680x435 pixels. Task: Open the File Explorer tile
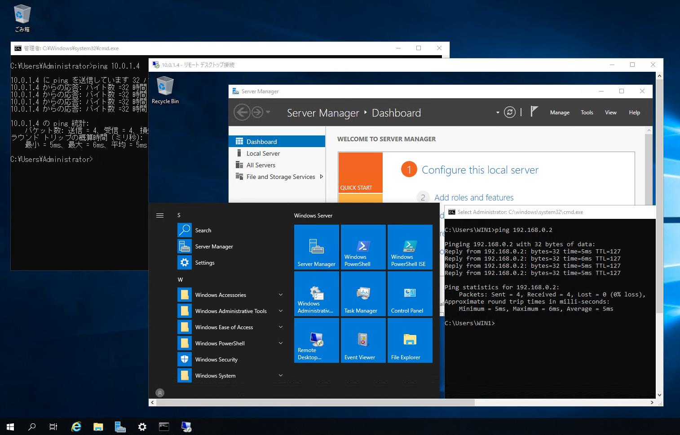click(x=410, y=340)
